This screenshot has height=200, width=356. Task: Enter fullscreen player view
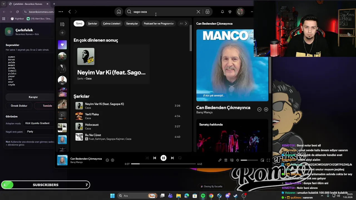[268, 160]
